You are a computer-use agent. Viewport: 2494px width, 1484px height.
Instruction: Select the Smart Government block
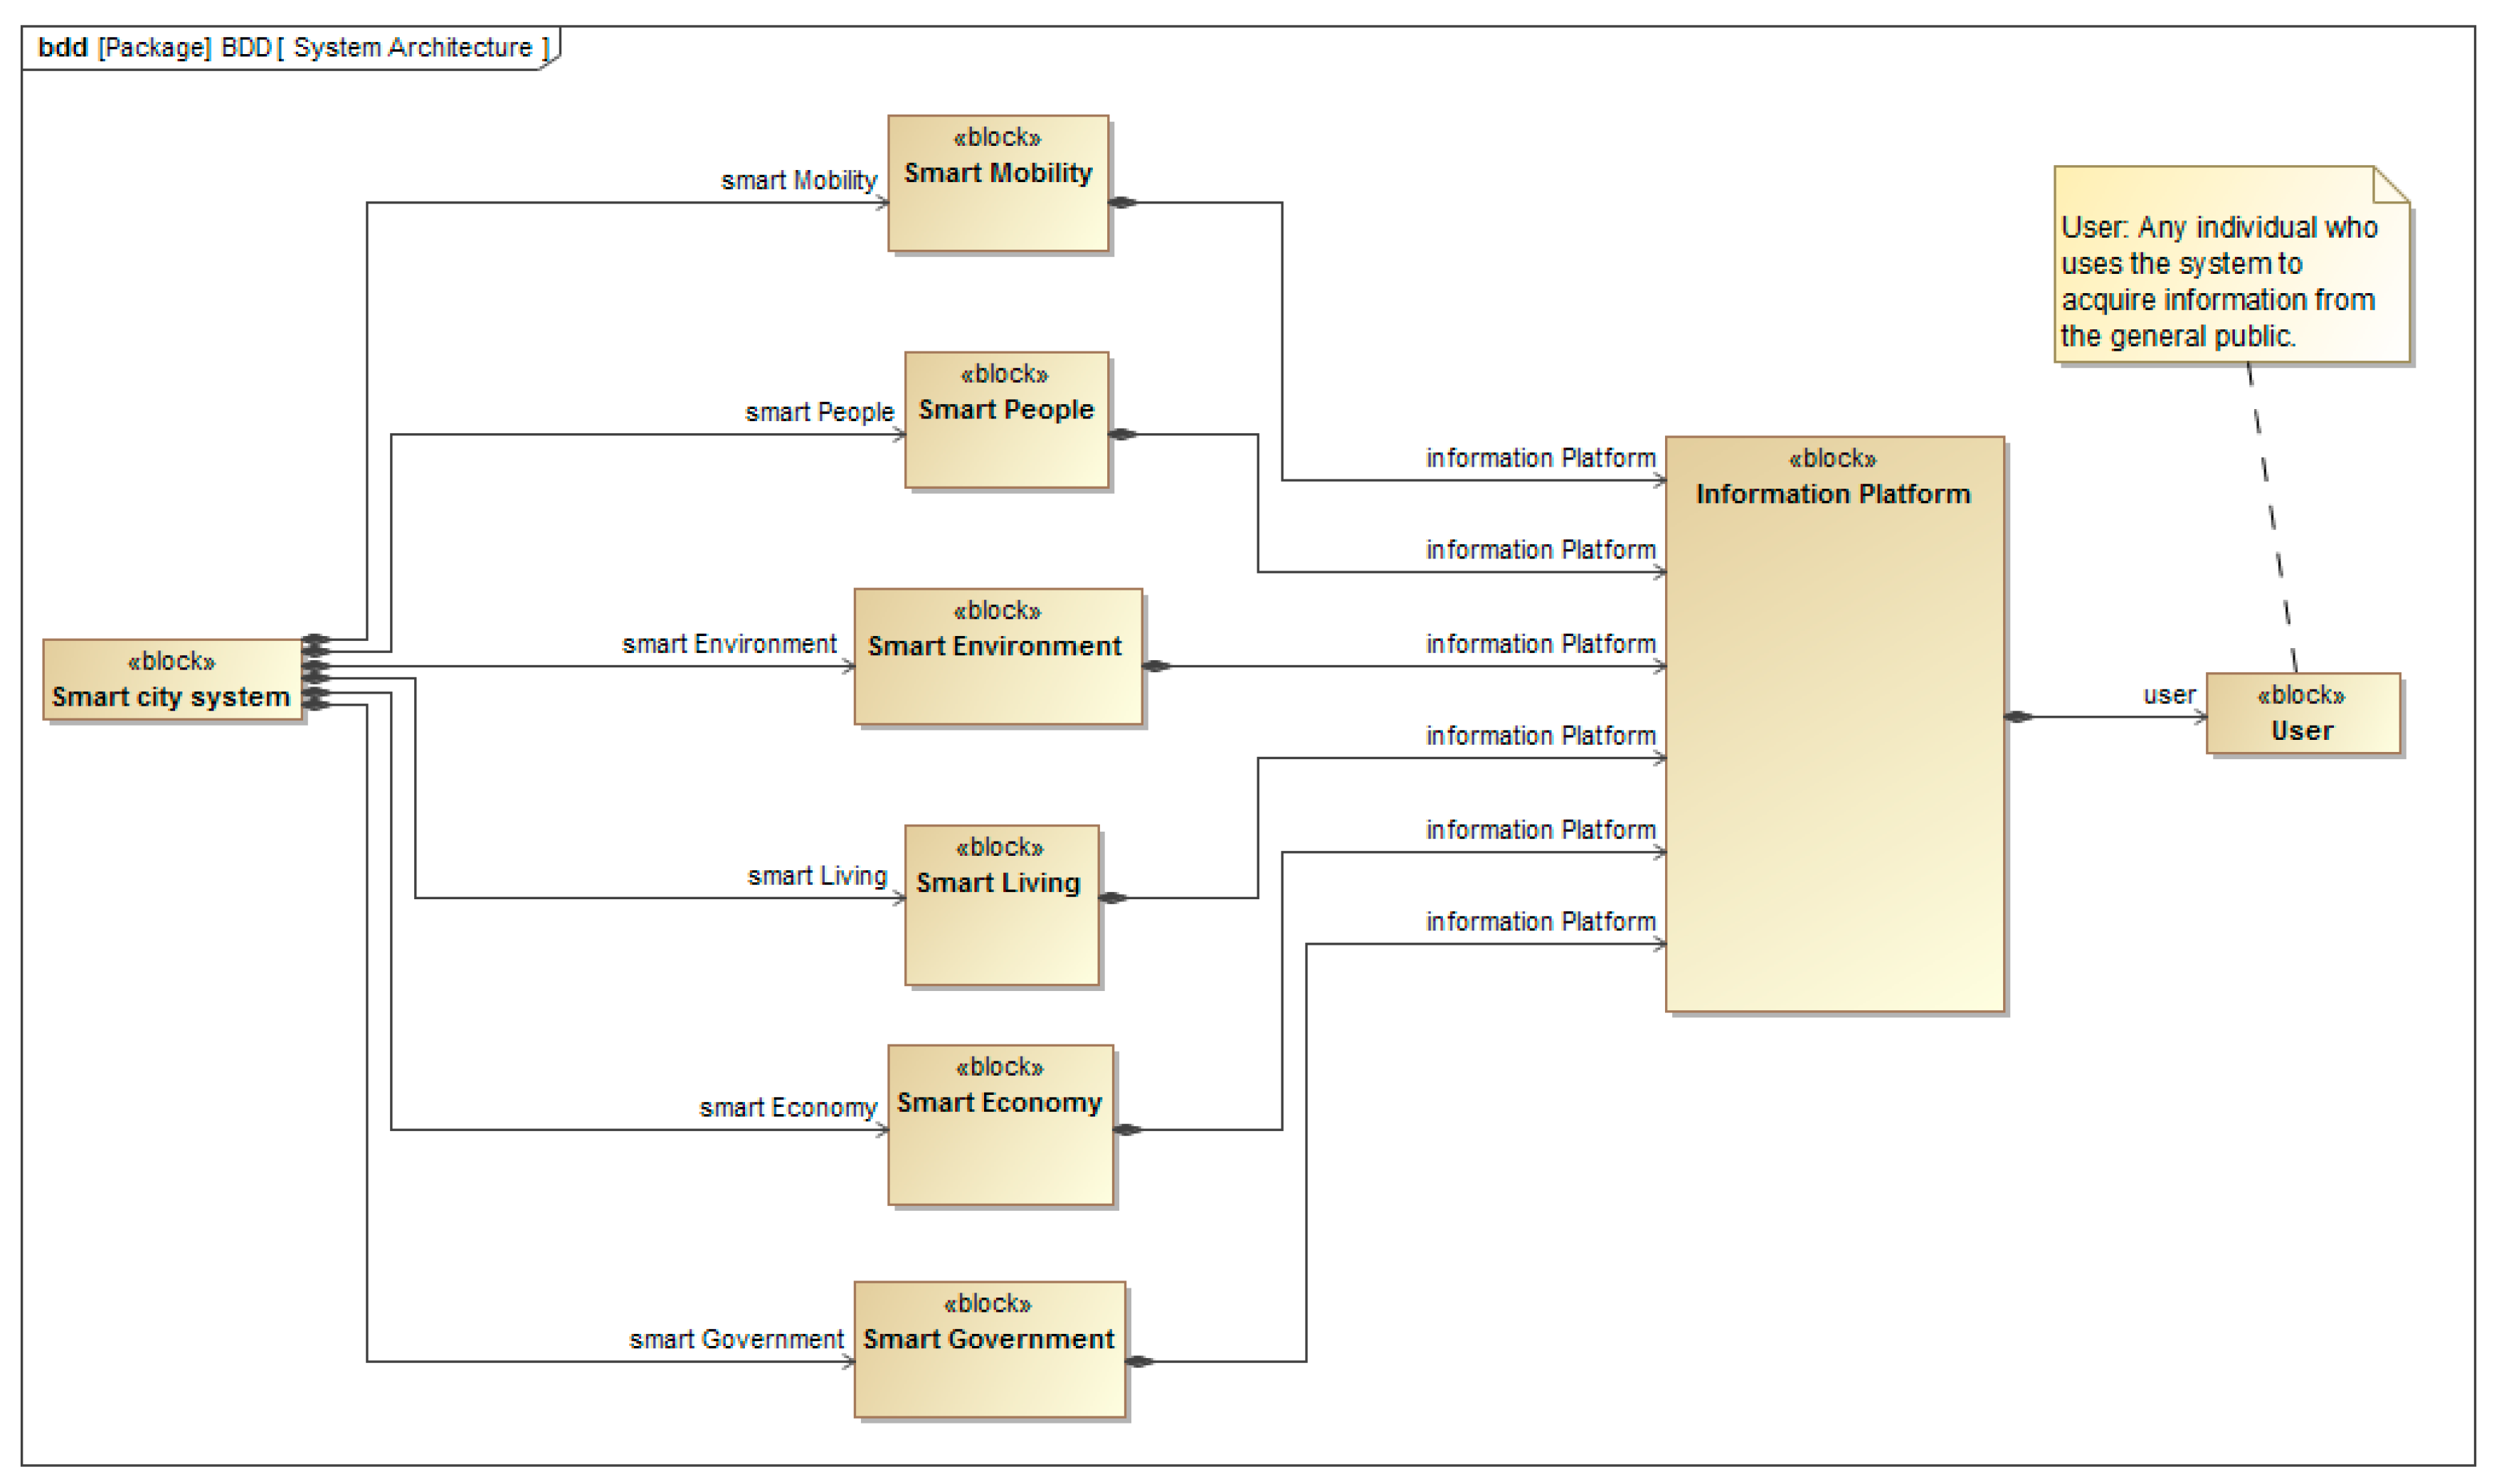pyautogui.click(x=989, y=1349)
